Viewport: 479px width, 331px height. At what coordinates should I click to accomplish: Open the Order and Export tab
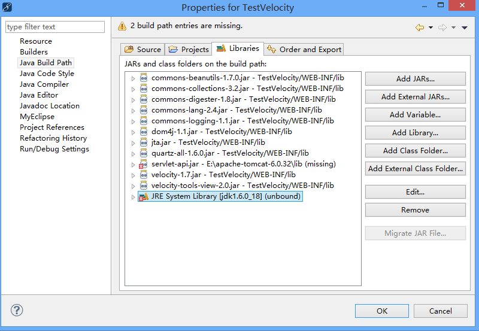click(304, 49)
